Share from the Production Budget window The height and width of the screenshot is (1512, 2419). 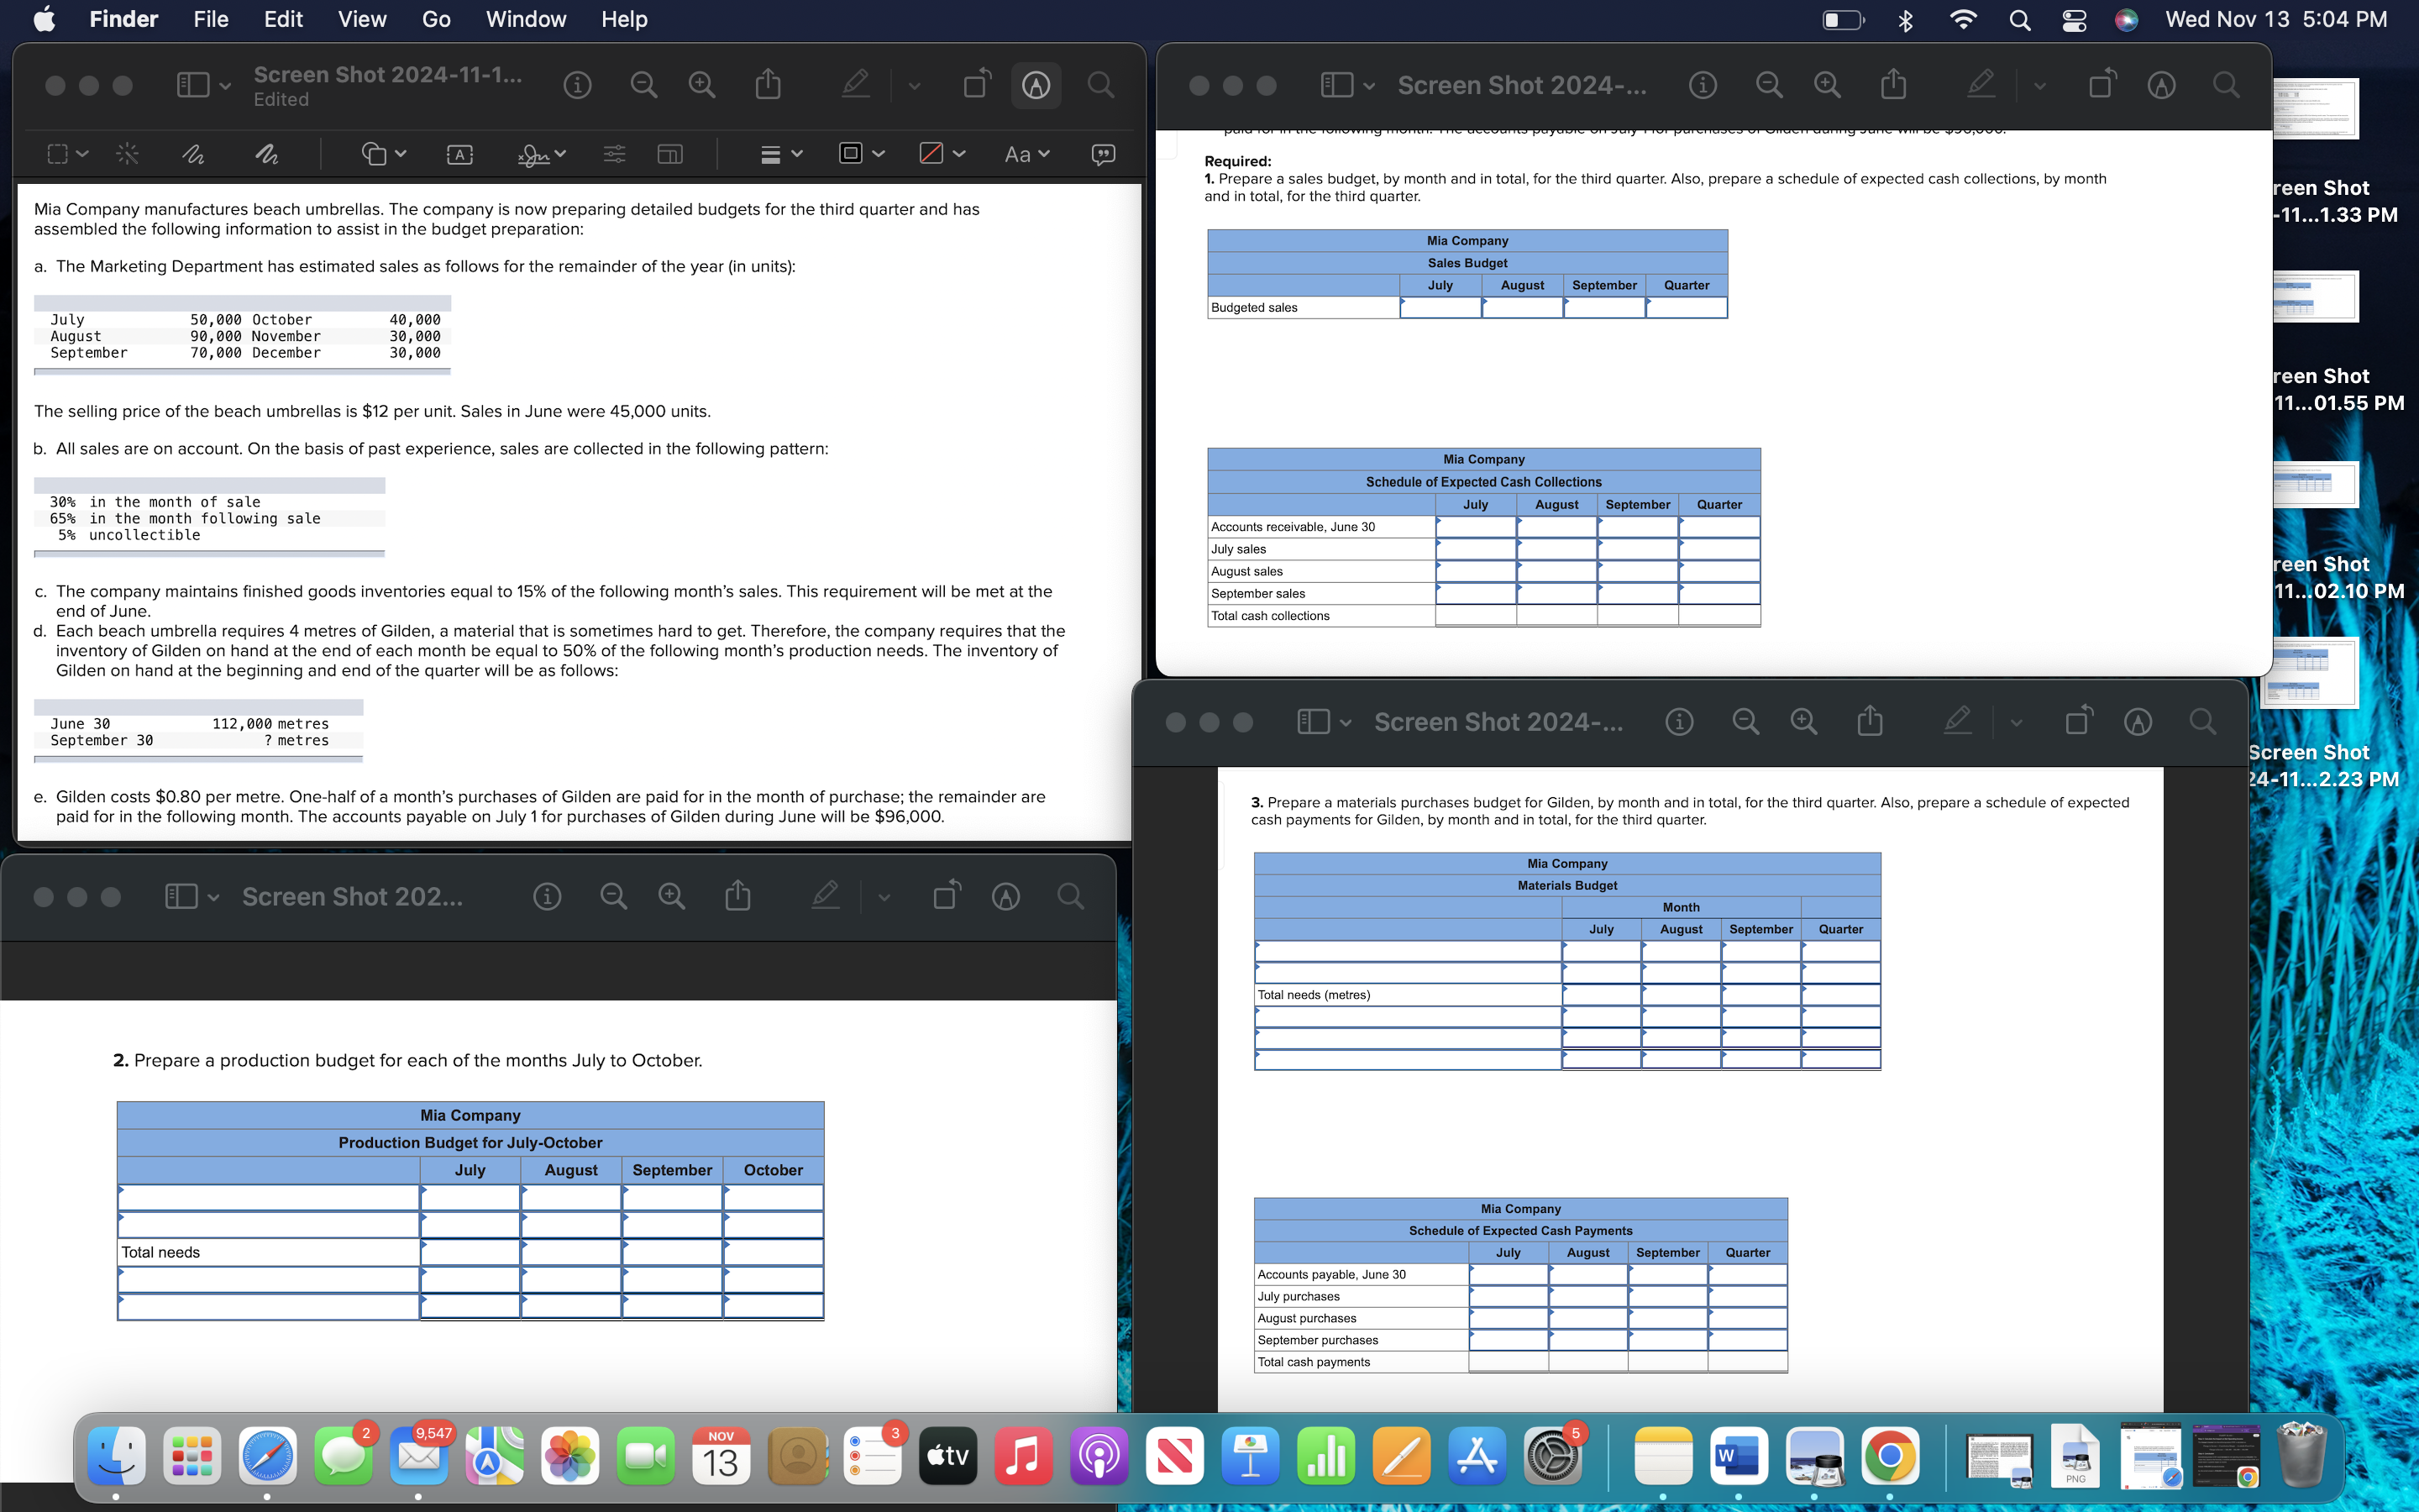tap(737, 895)
